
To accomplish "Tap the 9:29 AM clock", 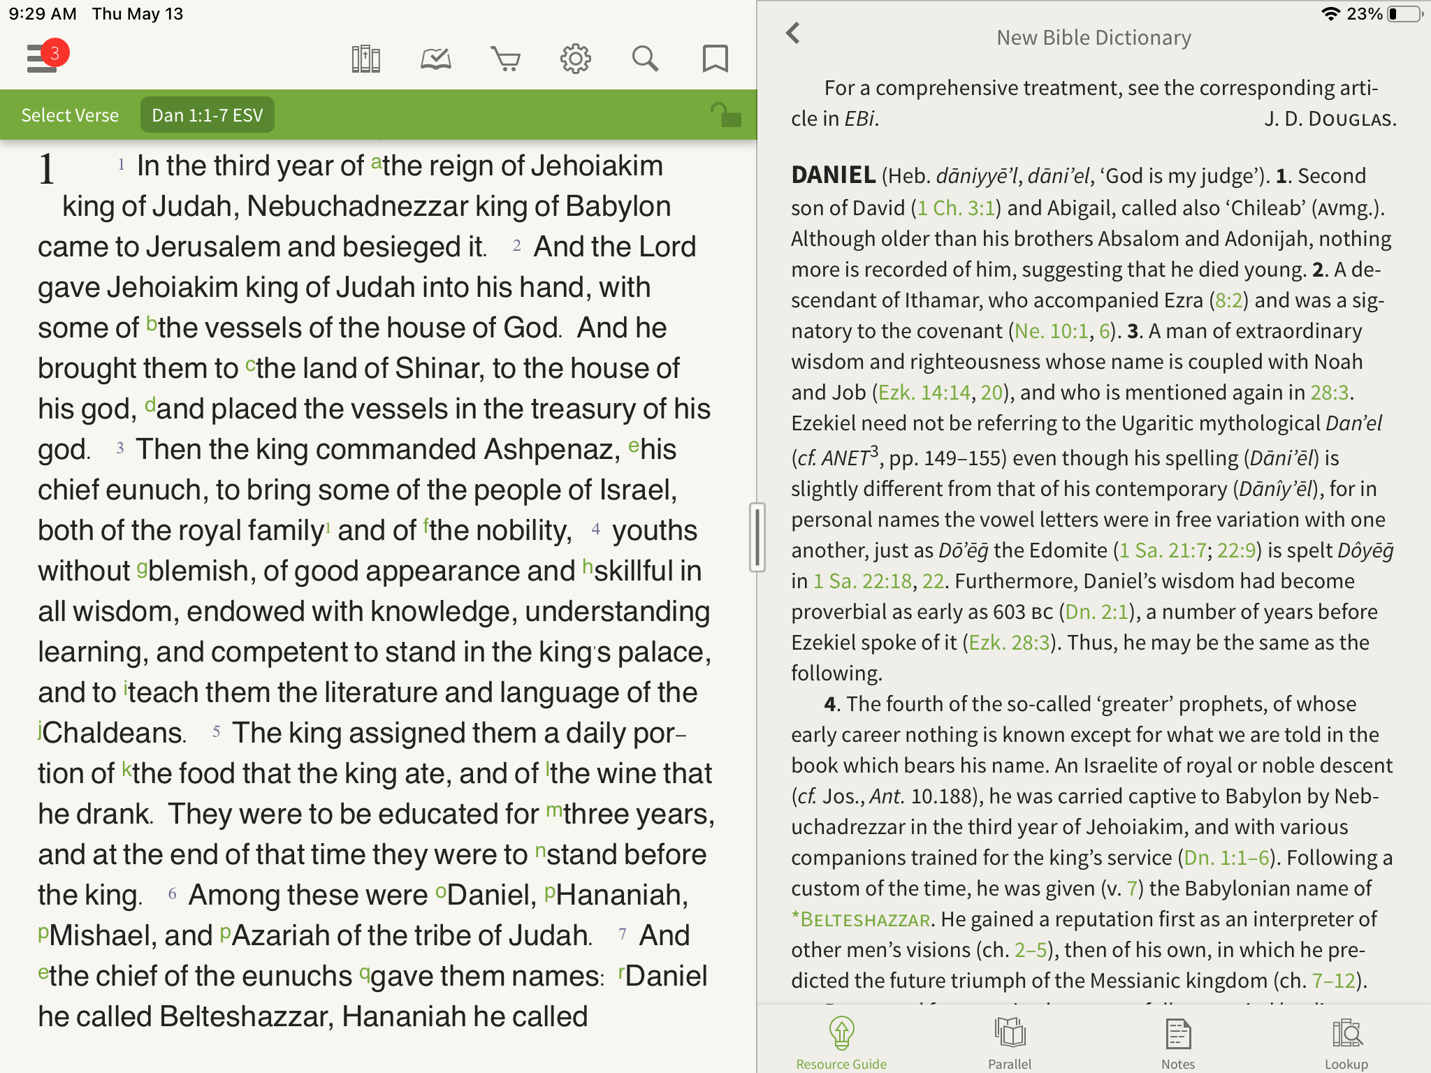I will tap(43, 14).
